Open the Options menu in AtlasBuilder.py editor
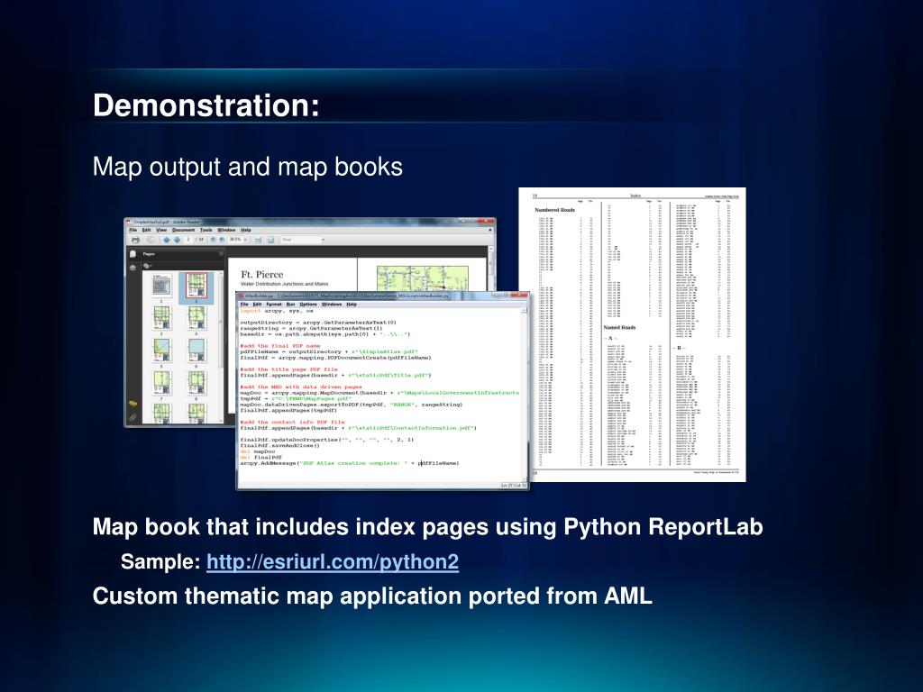This screenshot has width=923, height=692. coord(308,305)
